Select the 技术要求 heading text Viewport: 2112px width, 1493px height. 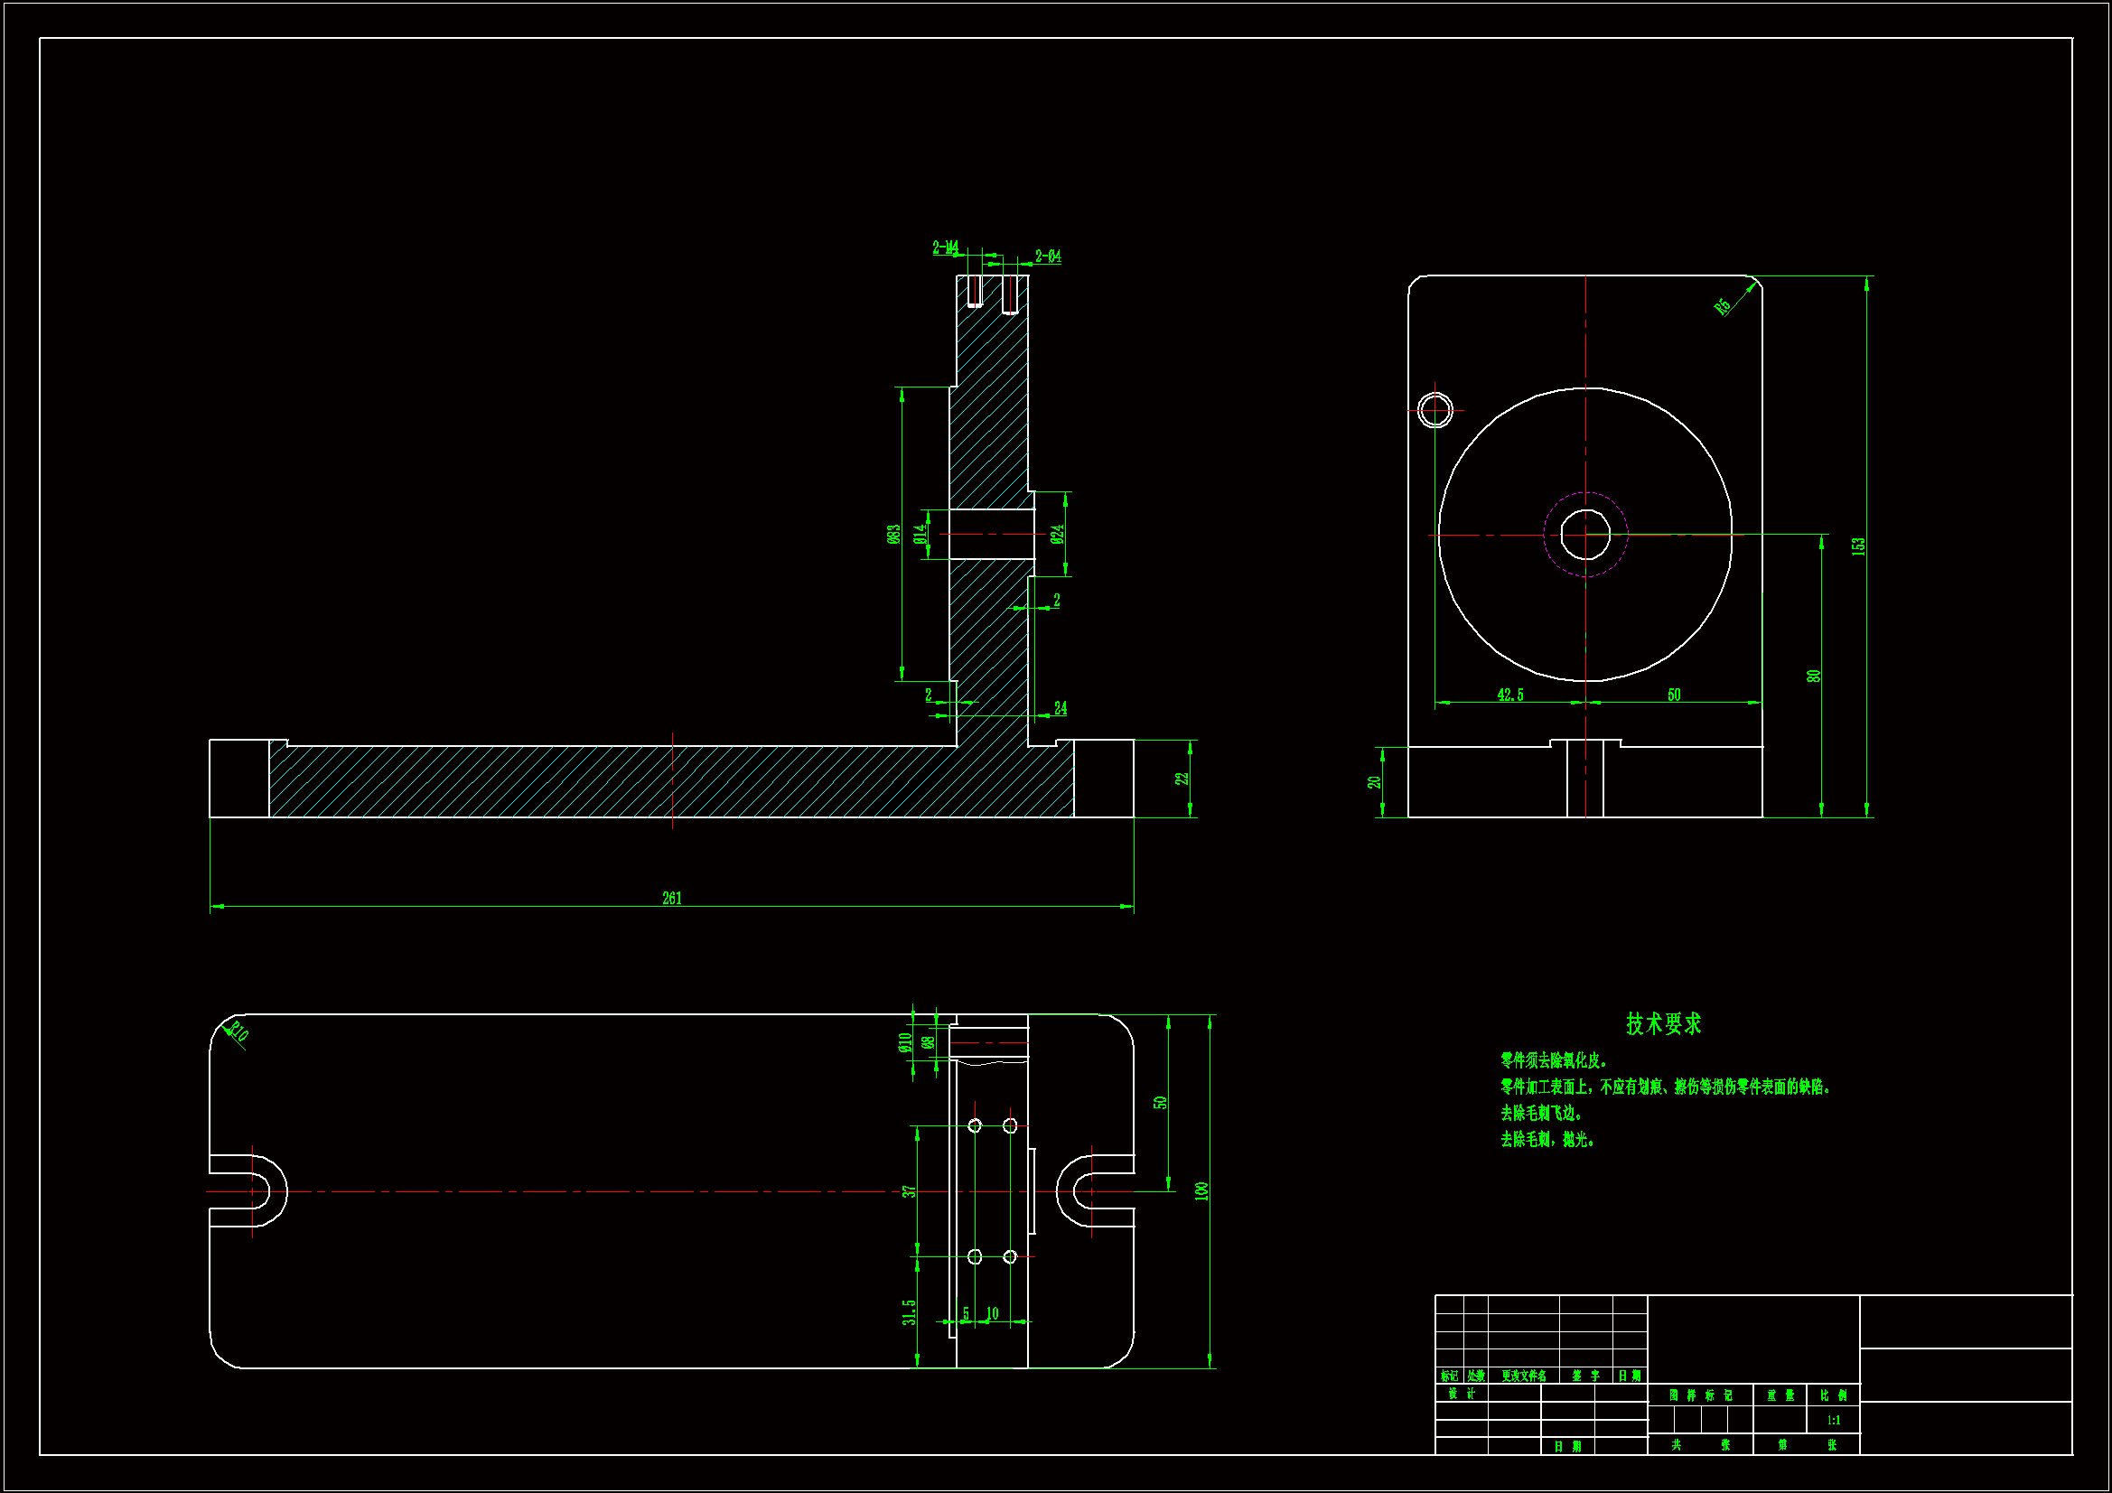1663,1024
